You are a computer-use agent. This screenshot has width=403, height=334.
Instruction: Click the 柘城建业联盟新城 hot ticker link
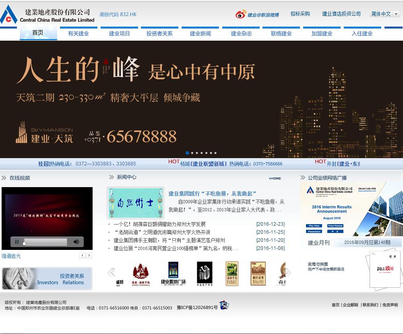click(x=231, y=164)
